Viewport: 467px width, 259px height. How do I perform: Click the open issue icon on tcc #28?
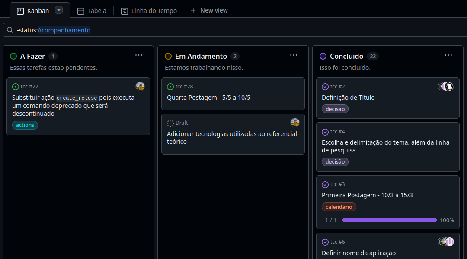(170, 87)
